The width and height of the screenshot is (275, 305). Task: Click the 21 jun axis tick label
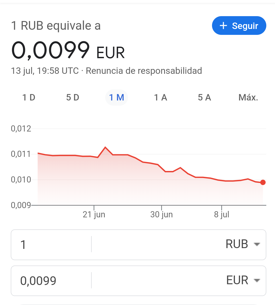94,214
